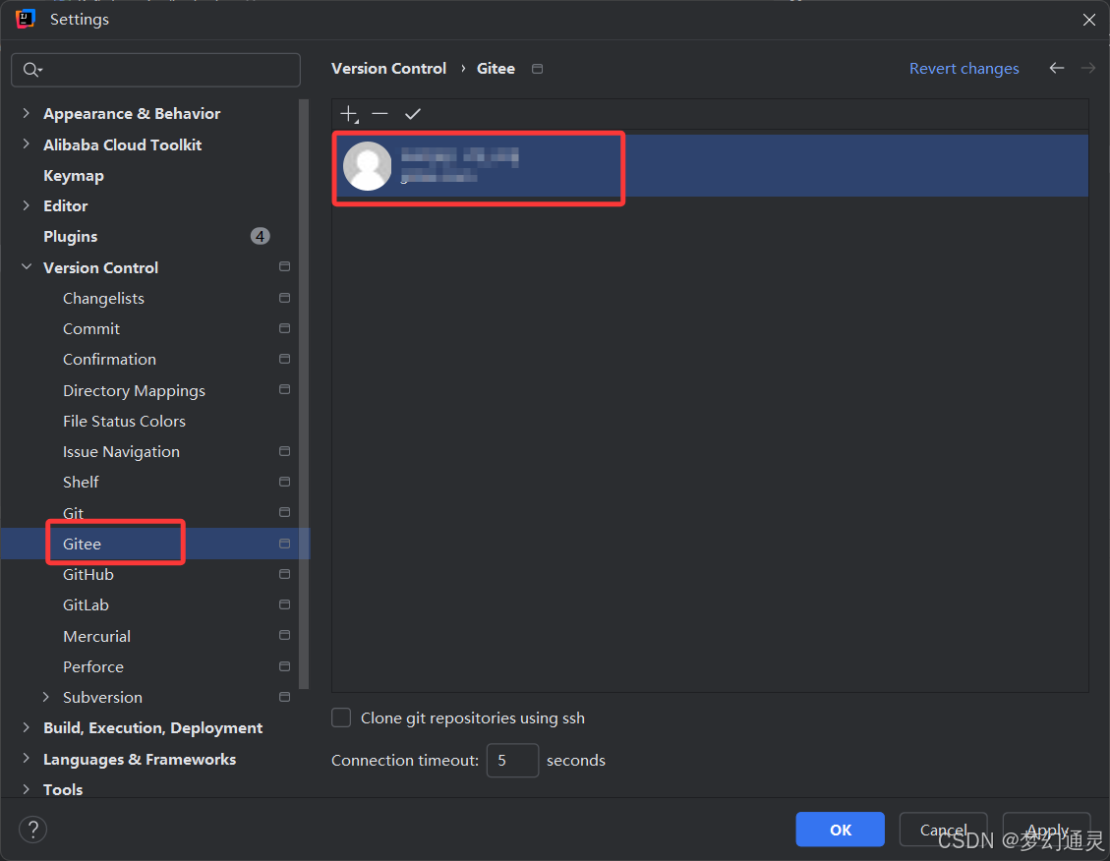Screen dimensions: 1110x861
Task: Click project icon next to Issue Navigation row
Action: [x=284, y=451]
